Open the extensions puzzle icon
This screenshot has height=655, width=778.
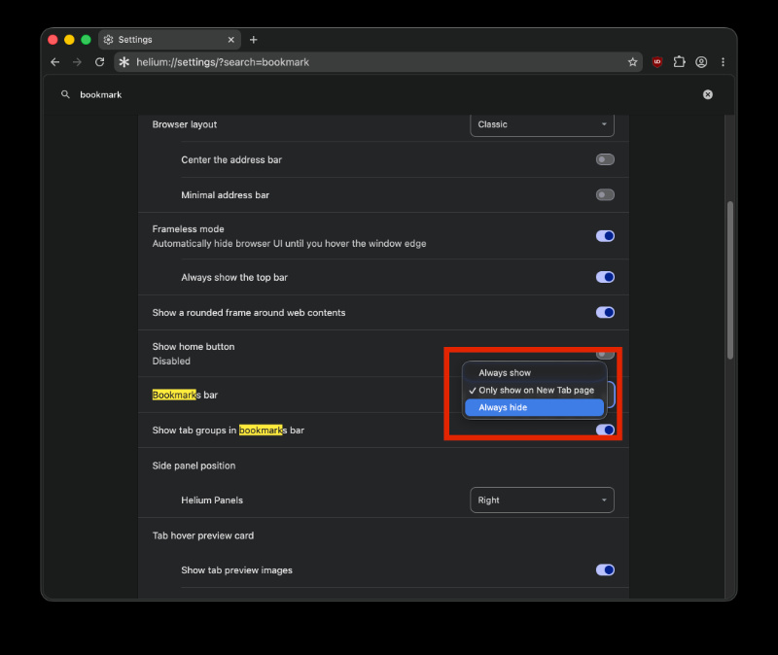(x=679, y=62)
